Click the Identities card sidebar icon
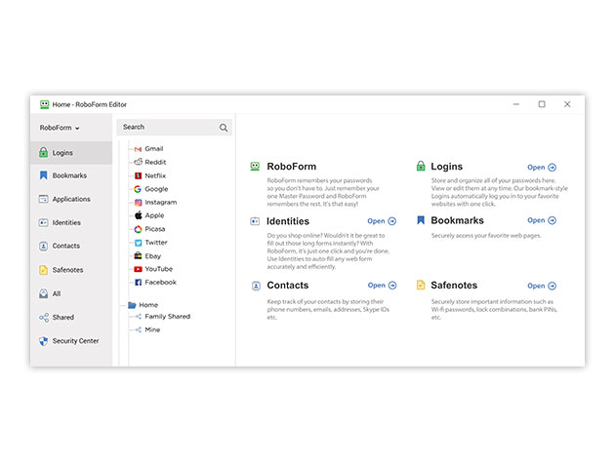The width and height of the screenshot is (615, 461). pos(44,222)
